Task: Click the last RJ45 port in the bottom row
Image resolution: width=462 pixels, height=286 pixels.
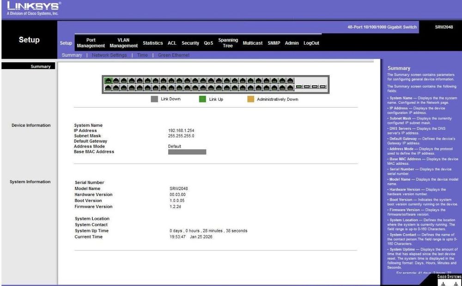Action: point(290,88)
